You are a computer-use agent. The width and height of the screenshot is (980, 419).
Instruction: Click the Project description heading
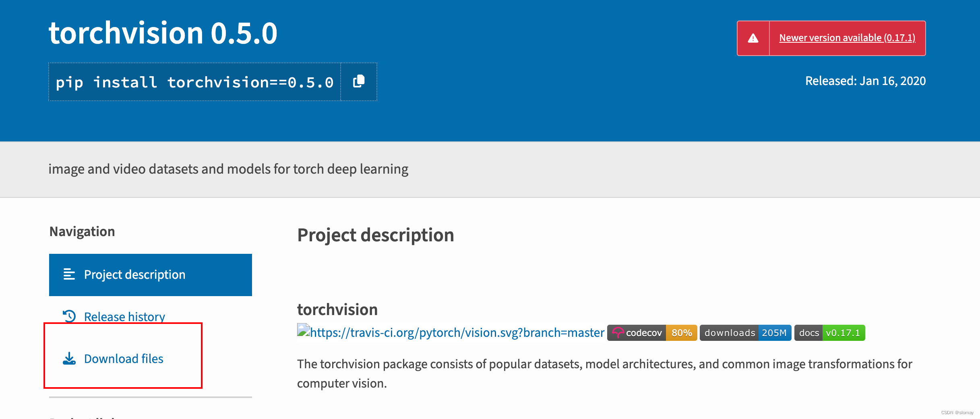(x=376, y=235)
